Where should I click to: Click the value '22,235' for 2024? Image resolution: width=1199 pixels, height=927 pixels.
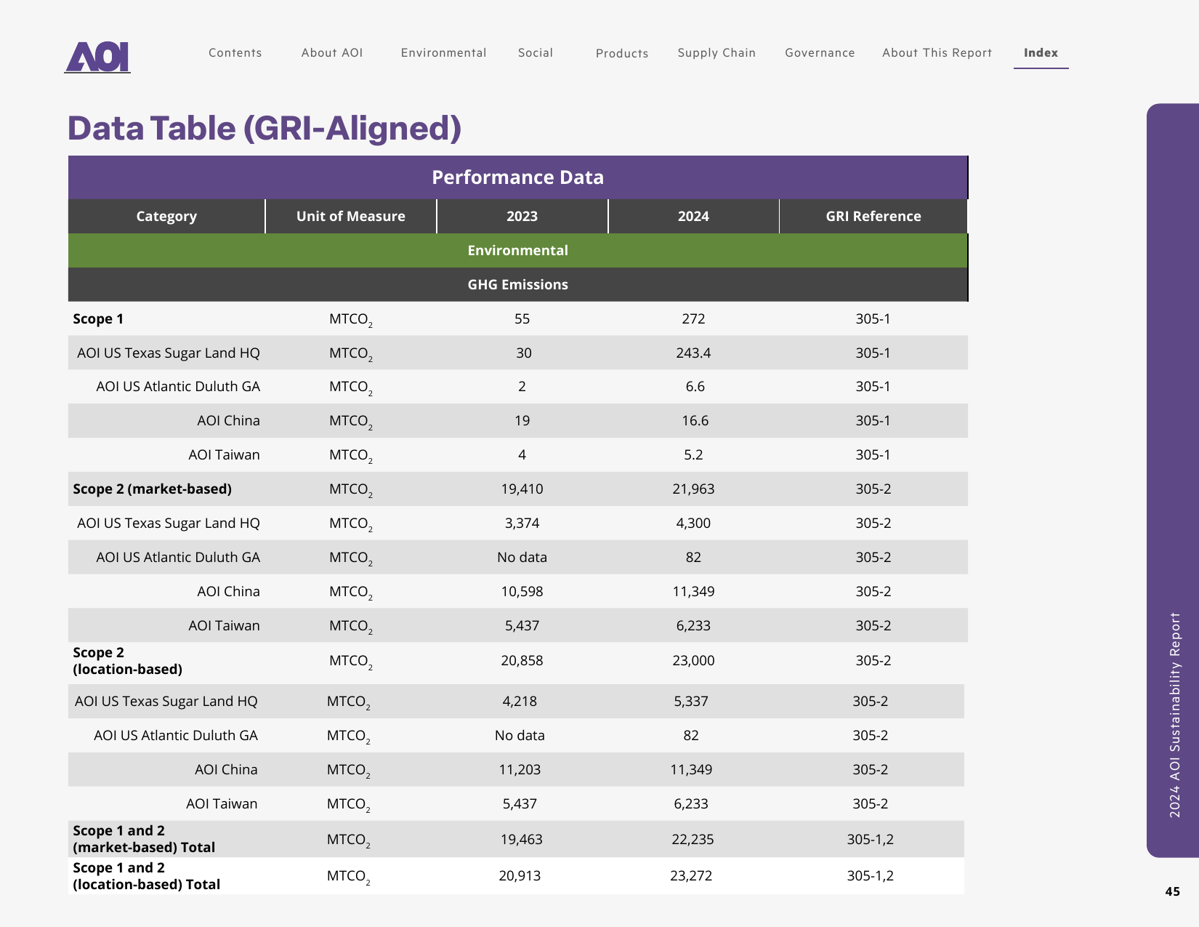[x=693, y=840]
